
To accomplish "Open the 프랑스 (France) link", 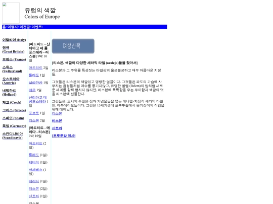I will tap(14, 59).
